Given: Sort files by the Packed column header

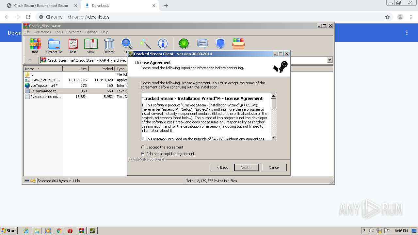Looking at the screenshot, I should (102, 69).
